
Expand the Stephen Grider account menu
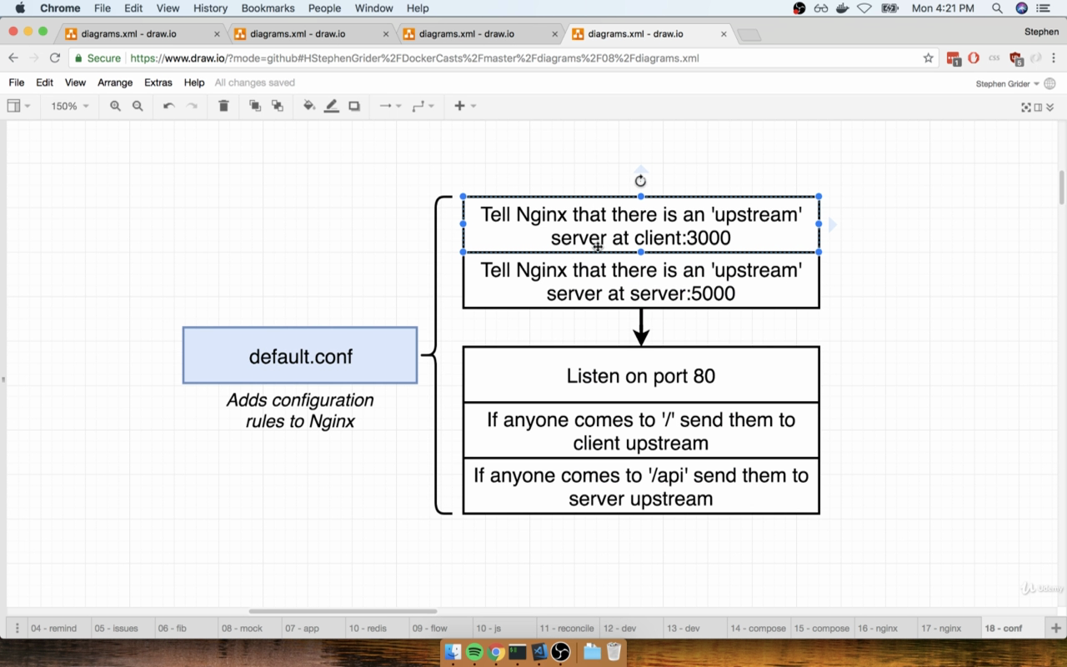(x=1007, y=83)
